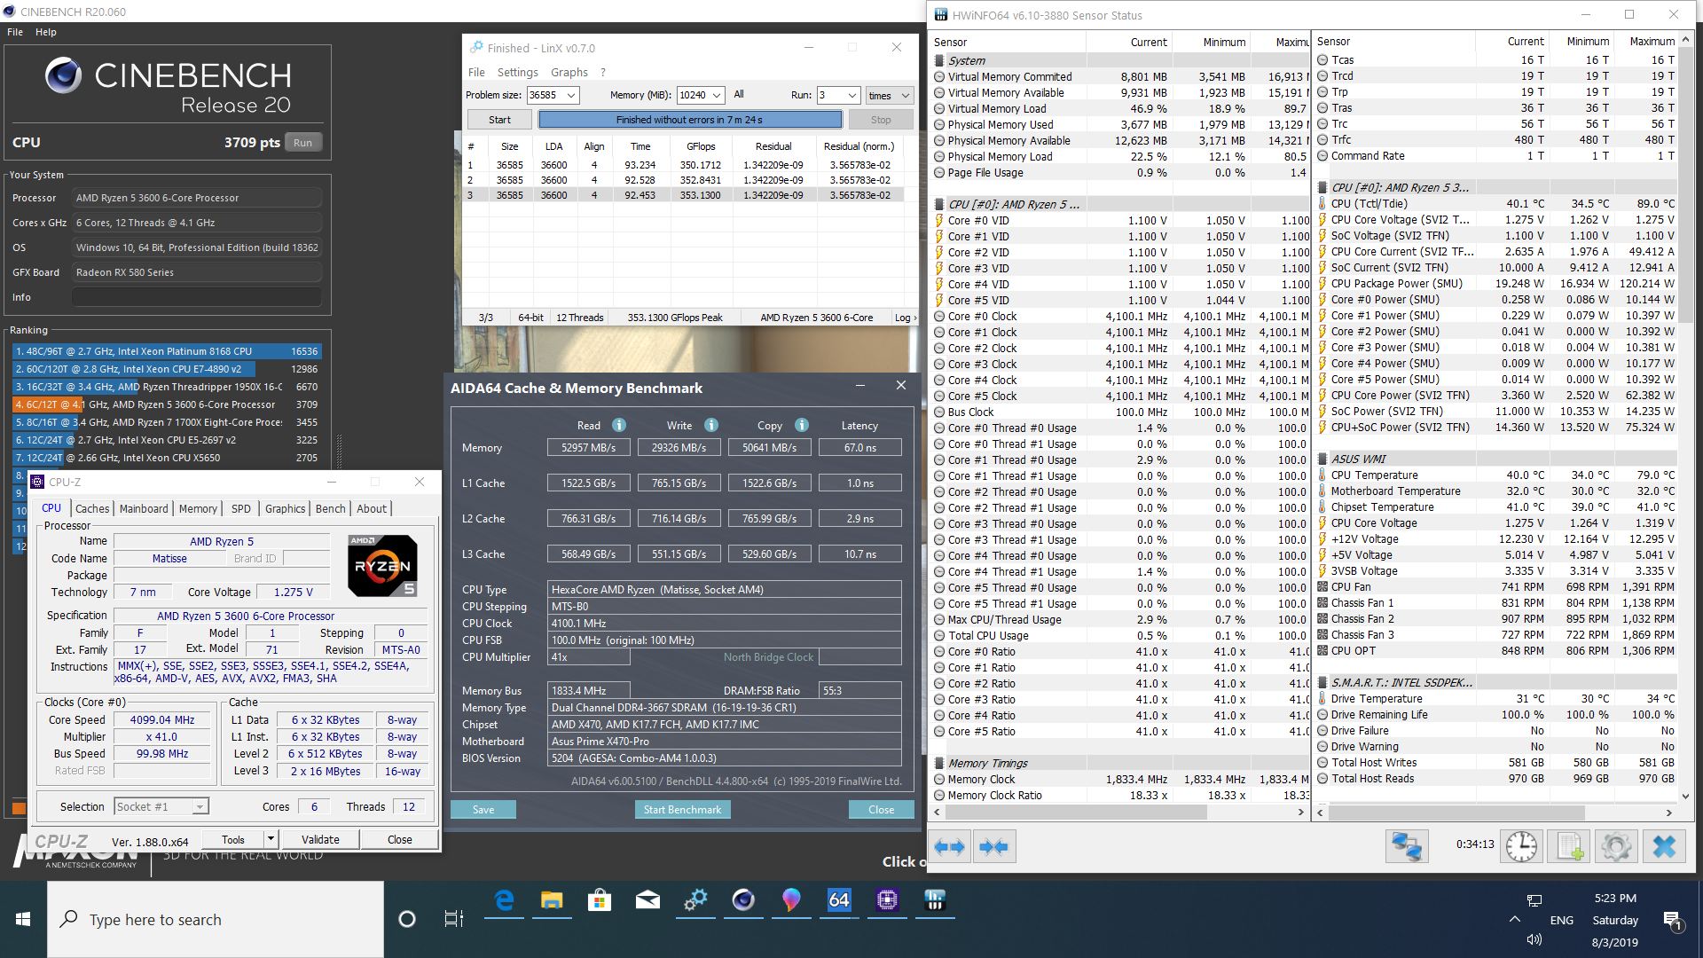1703x958 pixels.
Task: Click the info icon next to Read
Action: point(619,425)
